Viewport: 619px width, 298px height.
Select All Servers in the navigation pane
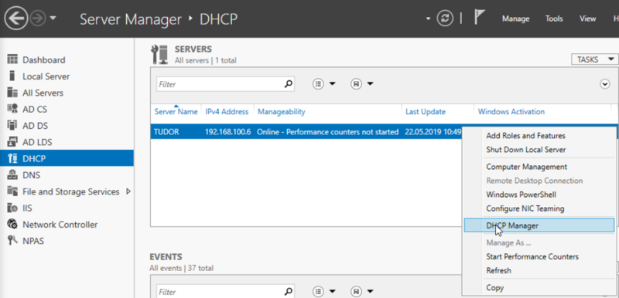point(43,93)
